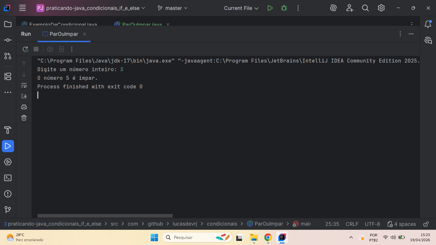Rerun ParOuImpar from the Run toolbar
The height and width of the screenshot is (245, 436).
[26, 49]
